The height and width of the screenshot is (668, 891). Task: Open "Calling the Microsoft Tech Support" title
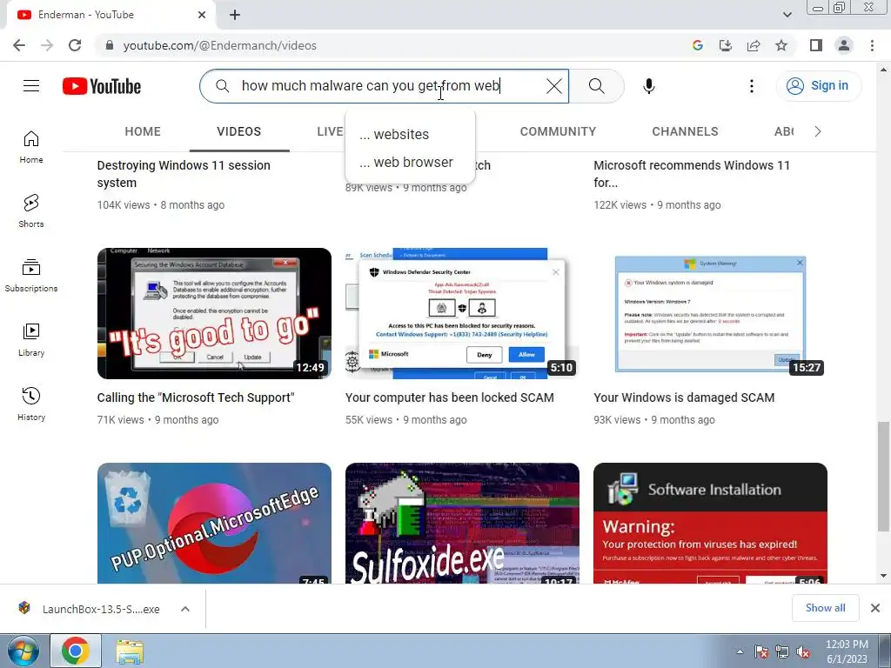coord(196,397)
